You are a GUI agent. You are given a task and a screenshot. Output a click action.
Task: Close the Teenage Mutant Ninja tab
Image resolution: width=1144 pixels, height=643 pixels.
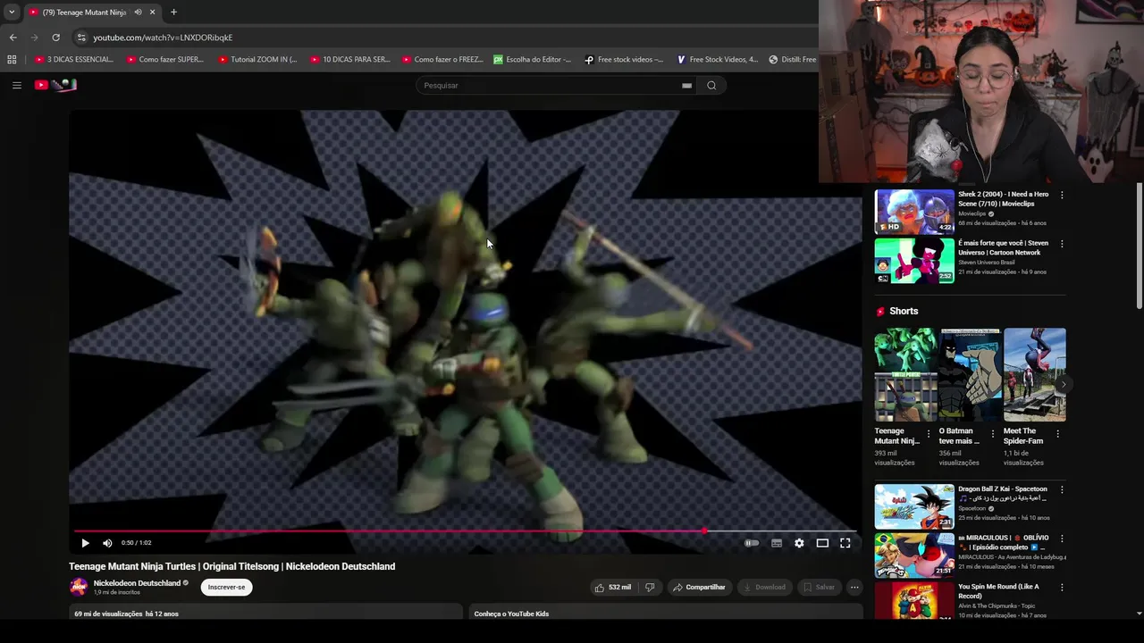pos(152,12)
